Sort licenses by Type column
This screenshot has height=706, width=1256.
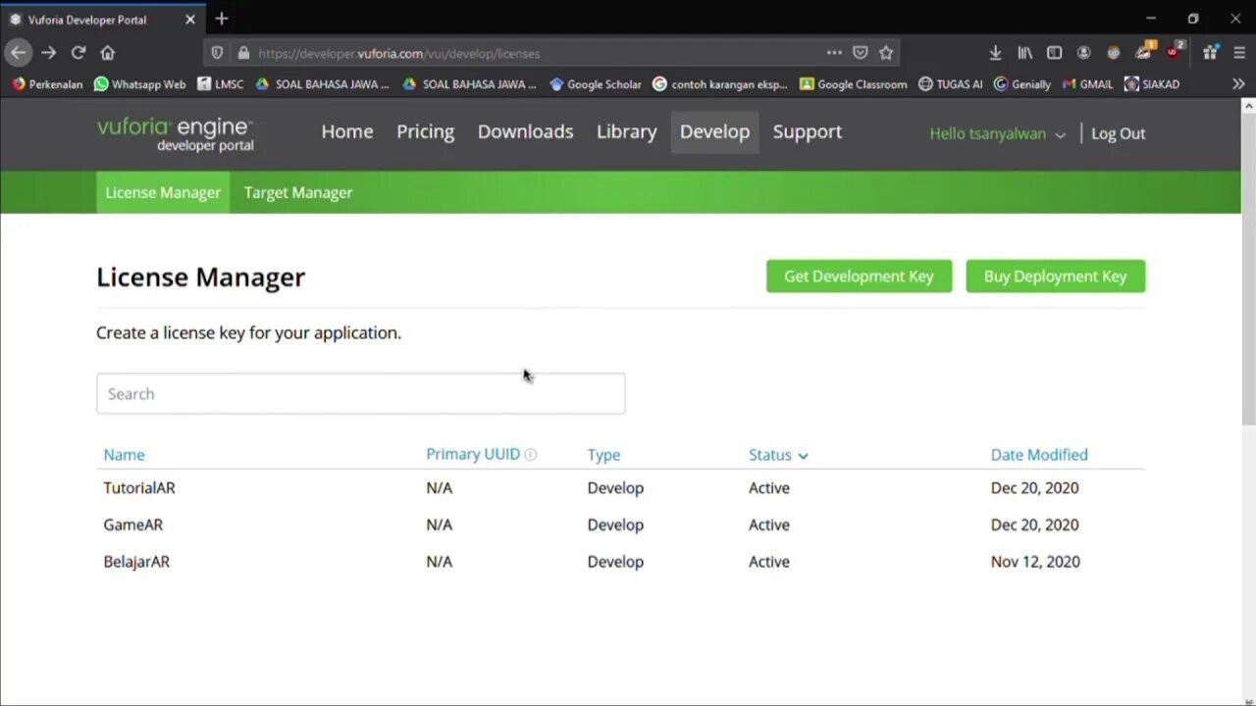603,455
